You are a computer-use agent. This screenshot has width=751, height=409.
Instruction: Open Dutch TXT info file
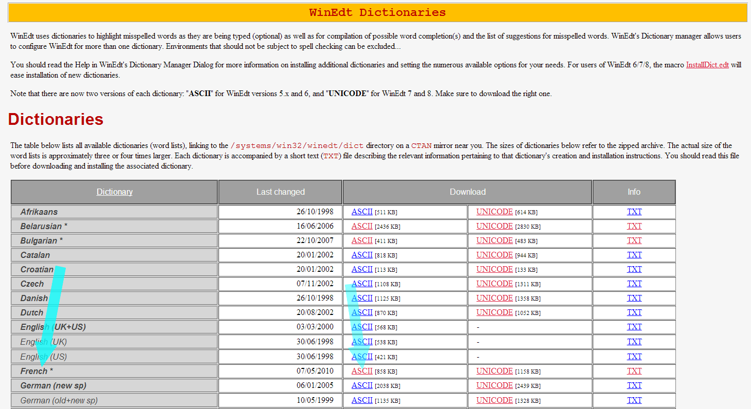(x=634, y=312)
